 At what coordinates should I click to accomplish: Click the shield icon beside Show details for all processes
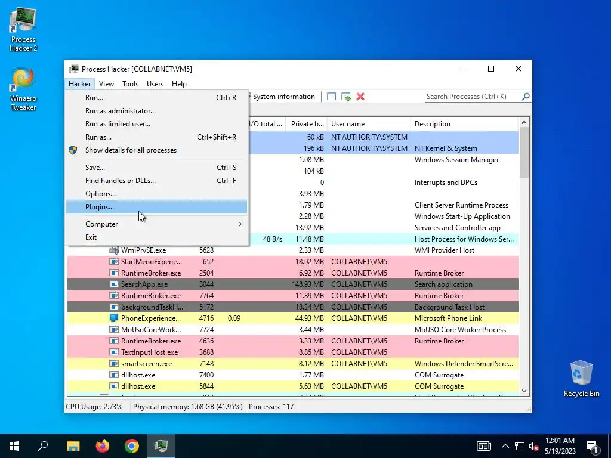coord(73,150)
